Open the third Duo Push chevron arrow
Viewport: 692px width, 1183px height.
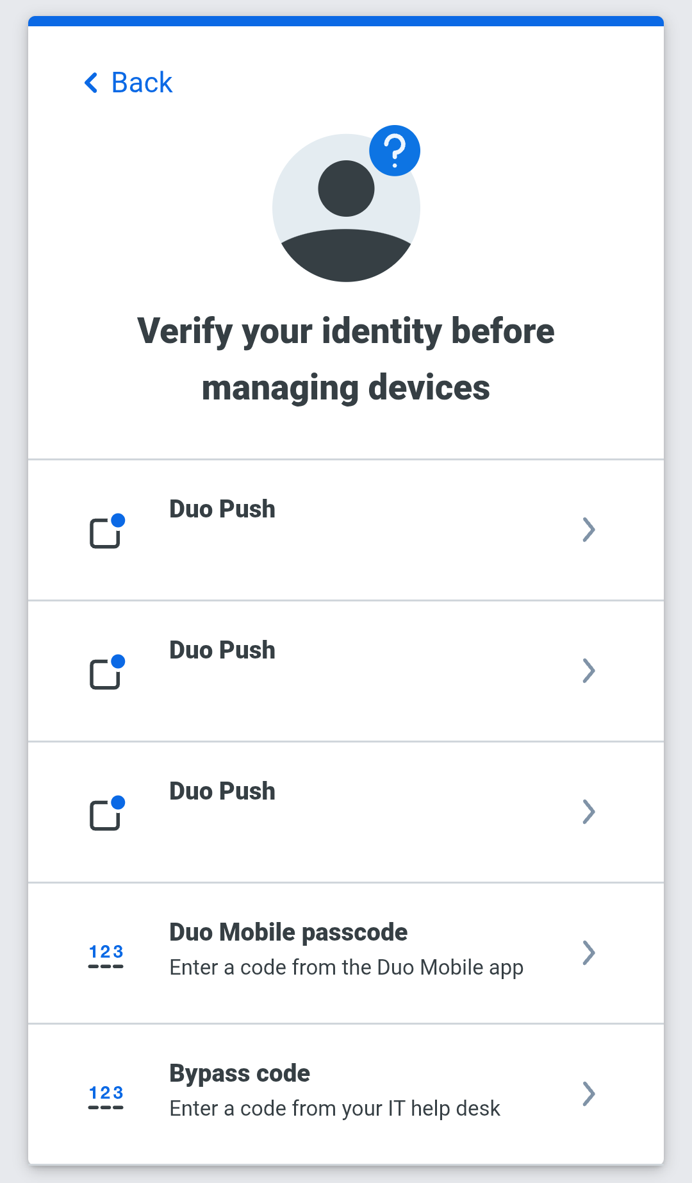tap(589, 812)
